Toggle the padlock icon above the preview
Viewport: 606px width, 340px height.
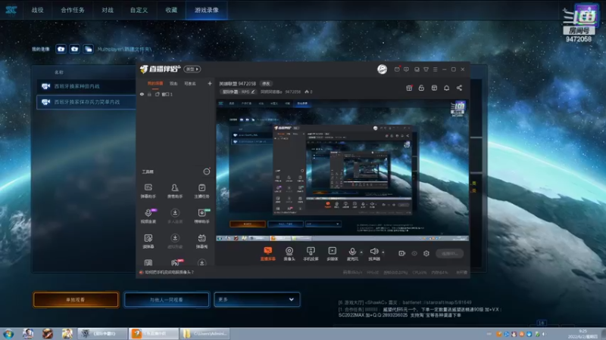coord(421,88)
